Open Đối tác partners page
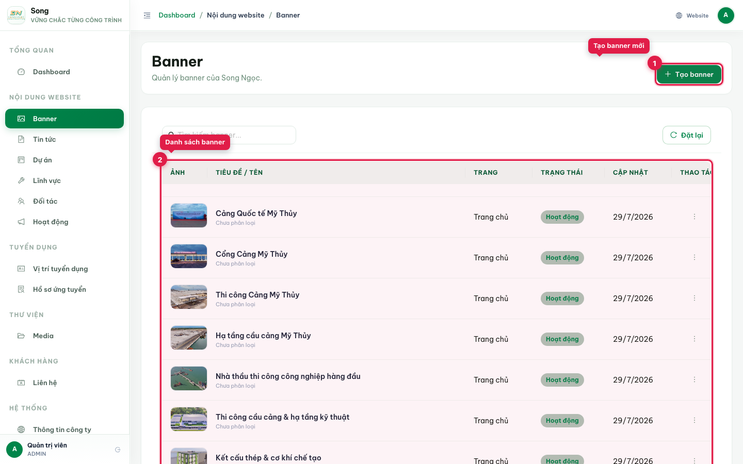743x464 pixels. (64, 201)
